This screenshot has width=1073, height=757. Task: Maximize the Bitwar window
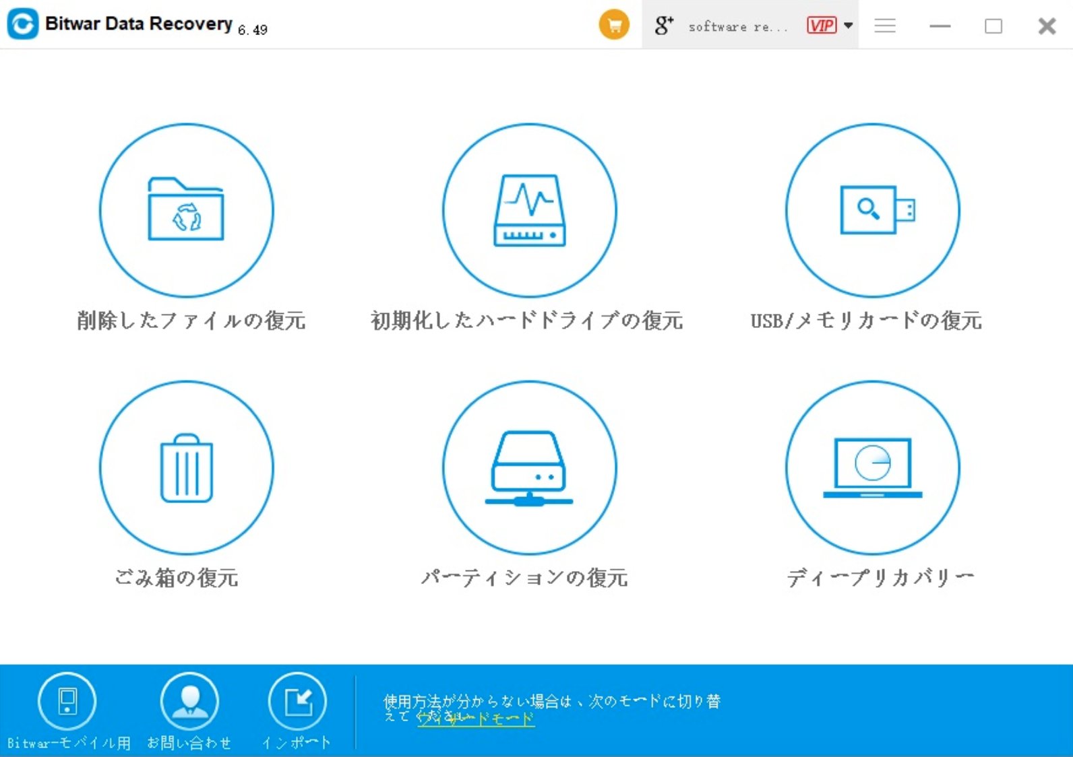[x=993, y=26]
